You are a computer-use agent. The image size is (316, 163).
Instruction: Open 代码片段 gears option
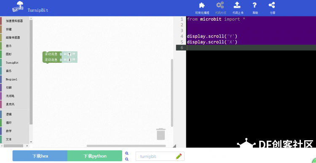220,8
